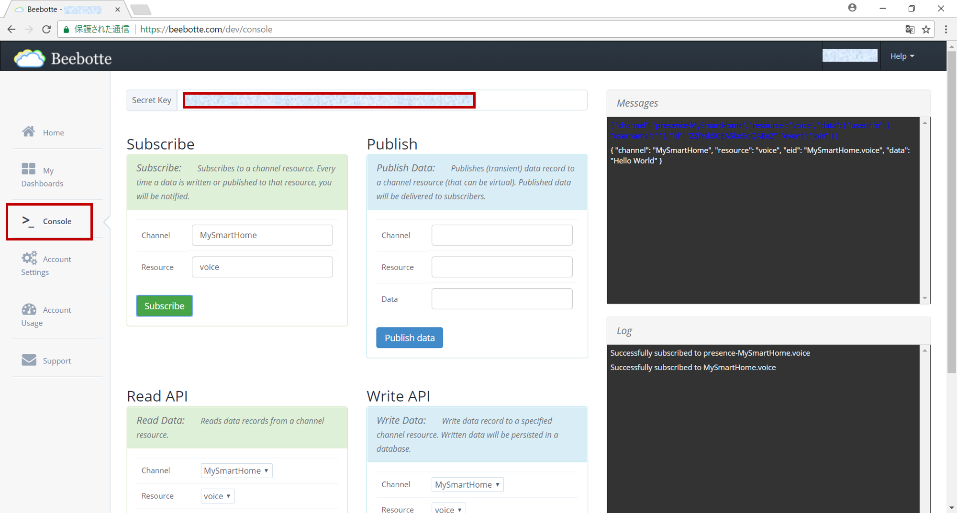Screen dimensions: 957x513
Task: Expand the Help dropdown menu
Action: pyautogui.click(x=902, y=56)
